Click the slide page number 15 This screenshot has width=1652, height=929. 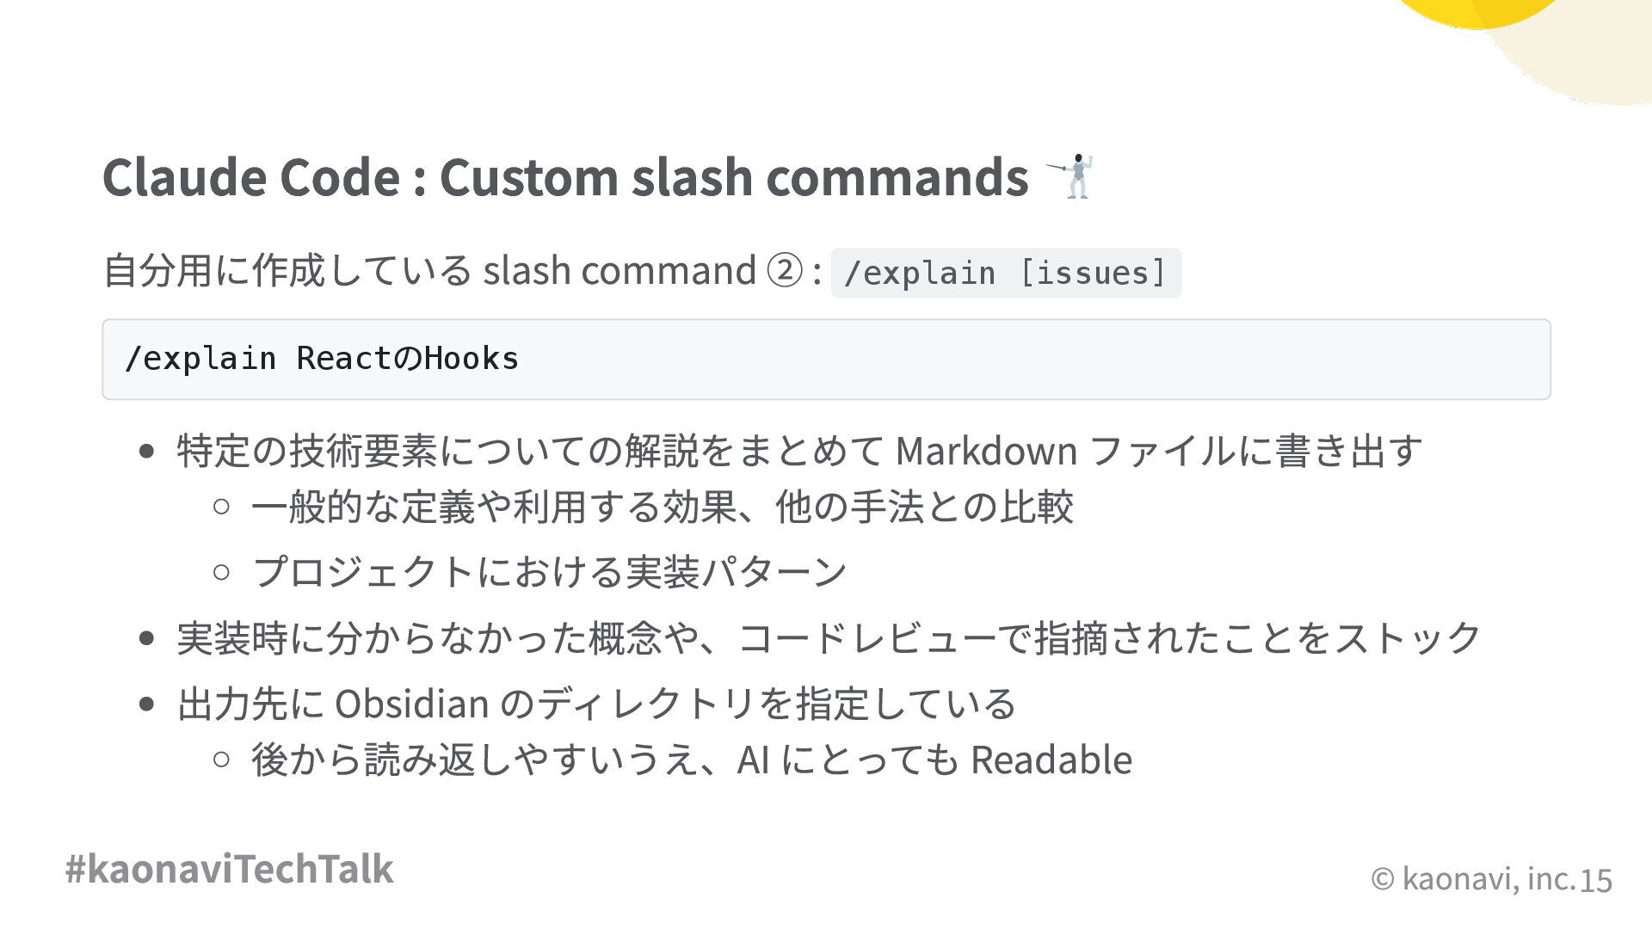click(1596, 881)
